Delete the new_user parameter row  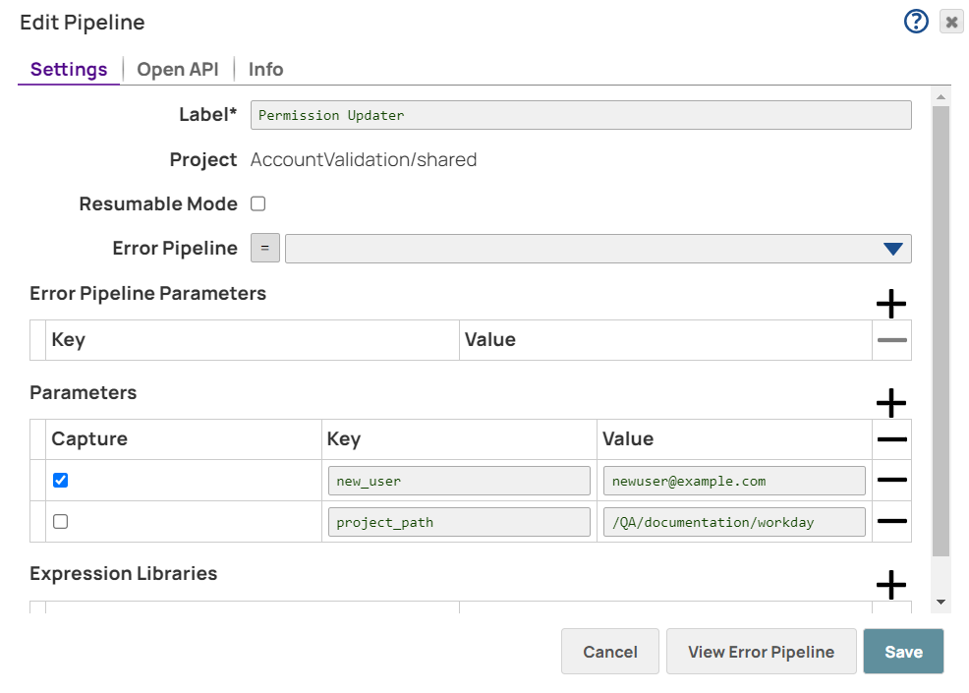(x=891, y=481)
